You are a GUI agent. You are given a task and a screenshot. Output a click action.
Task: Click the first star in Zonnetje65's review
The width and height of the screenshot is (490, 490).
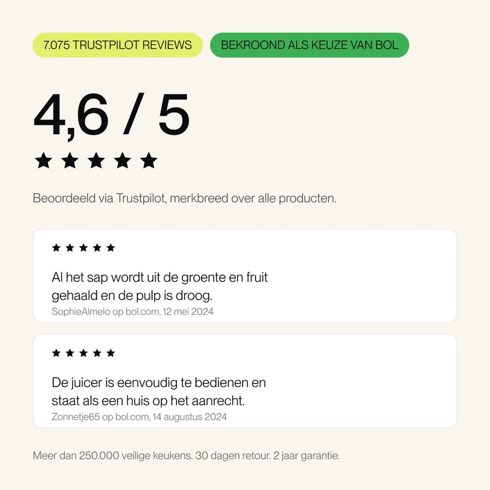(56, 353)
